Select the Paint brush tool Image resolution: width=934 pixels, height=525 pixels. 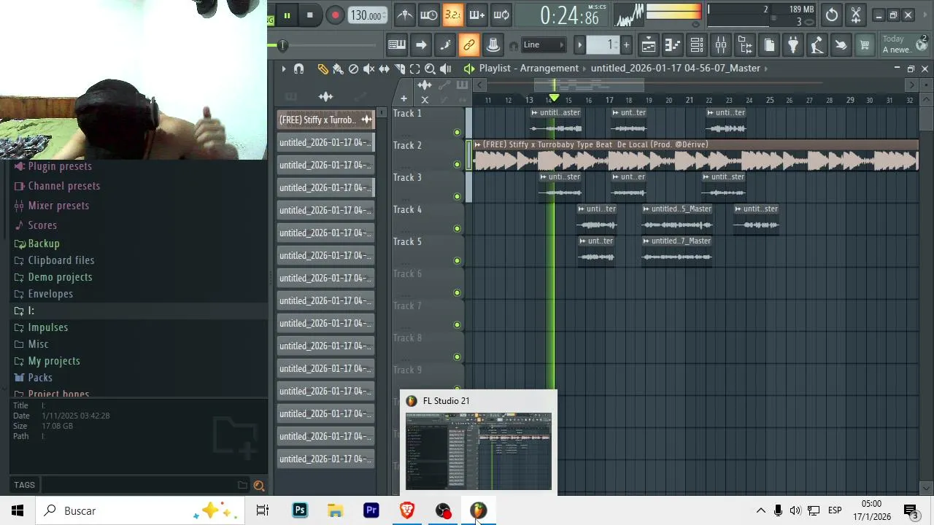coord(338,69)
